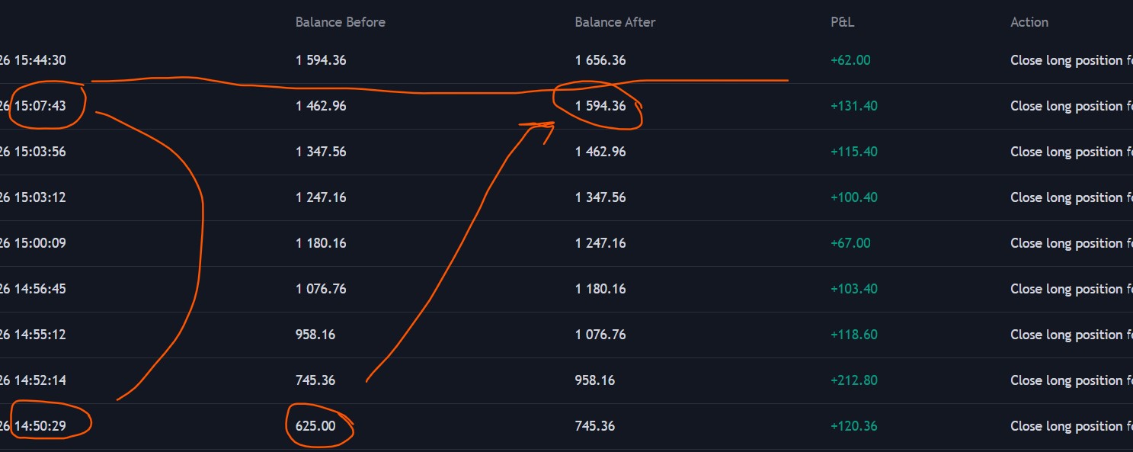Click the Balance Before column header
The height and width of the screenshot is (452, 1133).
pos(340,22)
